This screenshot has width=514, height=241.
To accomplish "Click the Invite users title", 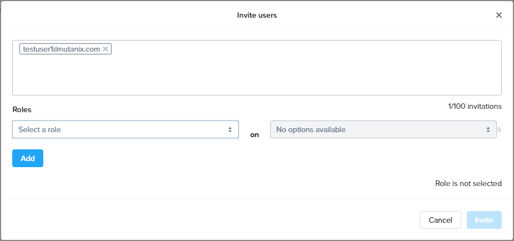I will tap(257, 15).
